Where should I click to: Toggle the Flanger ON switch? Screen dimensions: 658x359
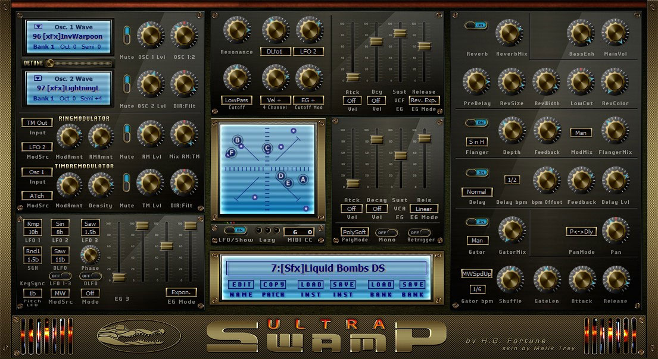click(476, 123)
